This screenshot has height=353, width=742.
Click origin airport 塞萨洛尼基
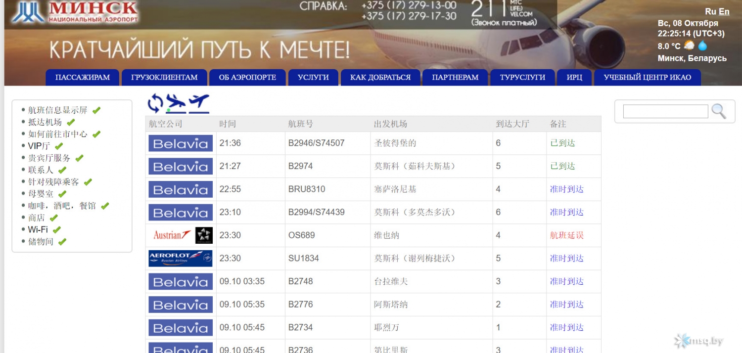click(x=395, y=189)
